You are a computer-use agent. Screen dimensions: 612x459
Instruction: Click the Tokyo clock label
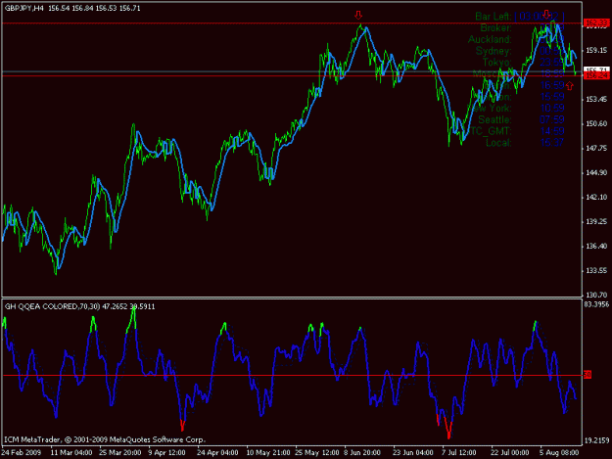click(496, 62)
